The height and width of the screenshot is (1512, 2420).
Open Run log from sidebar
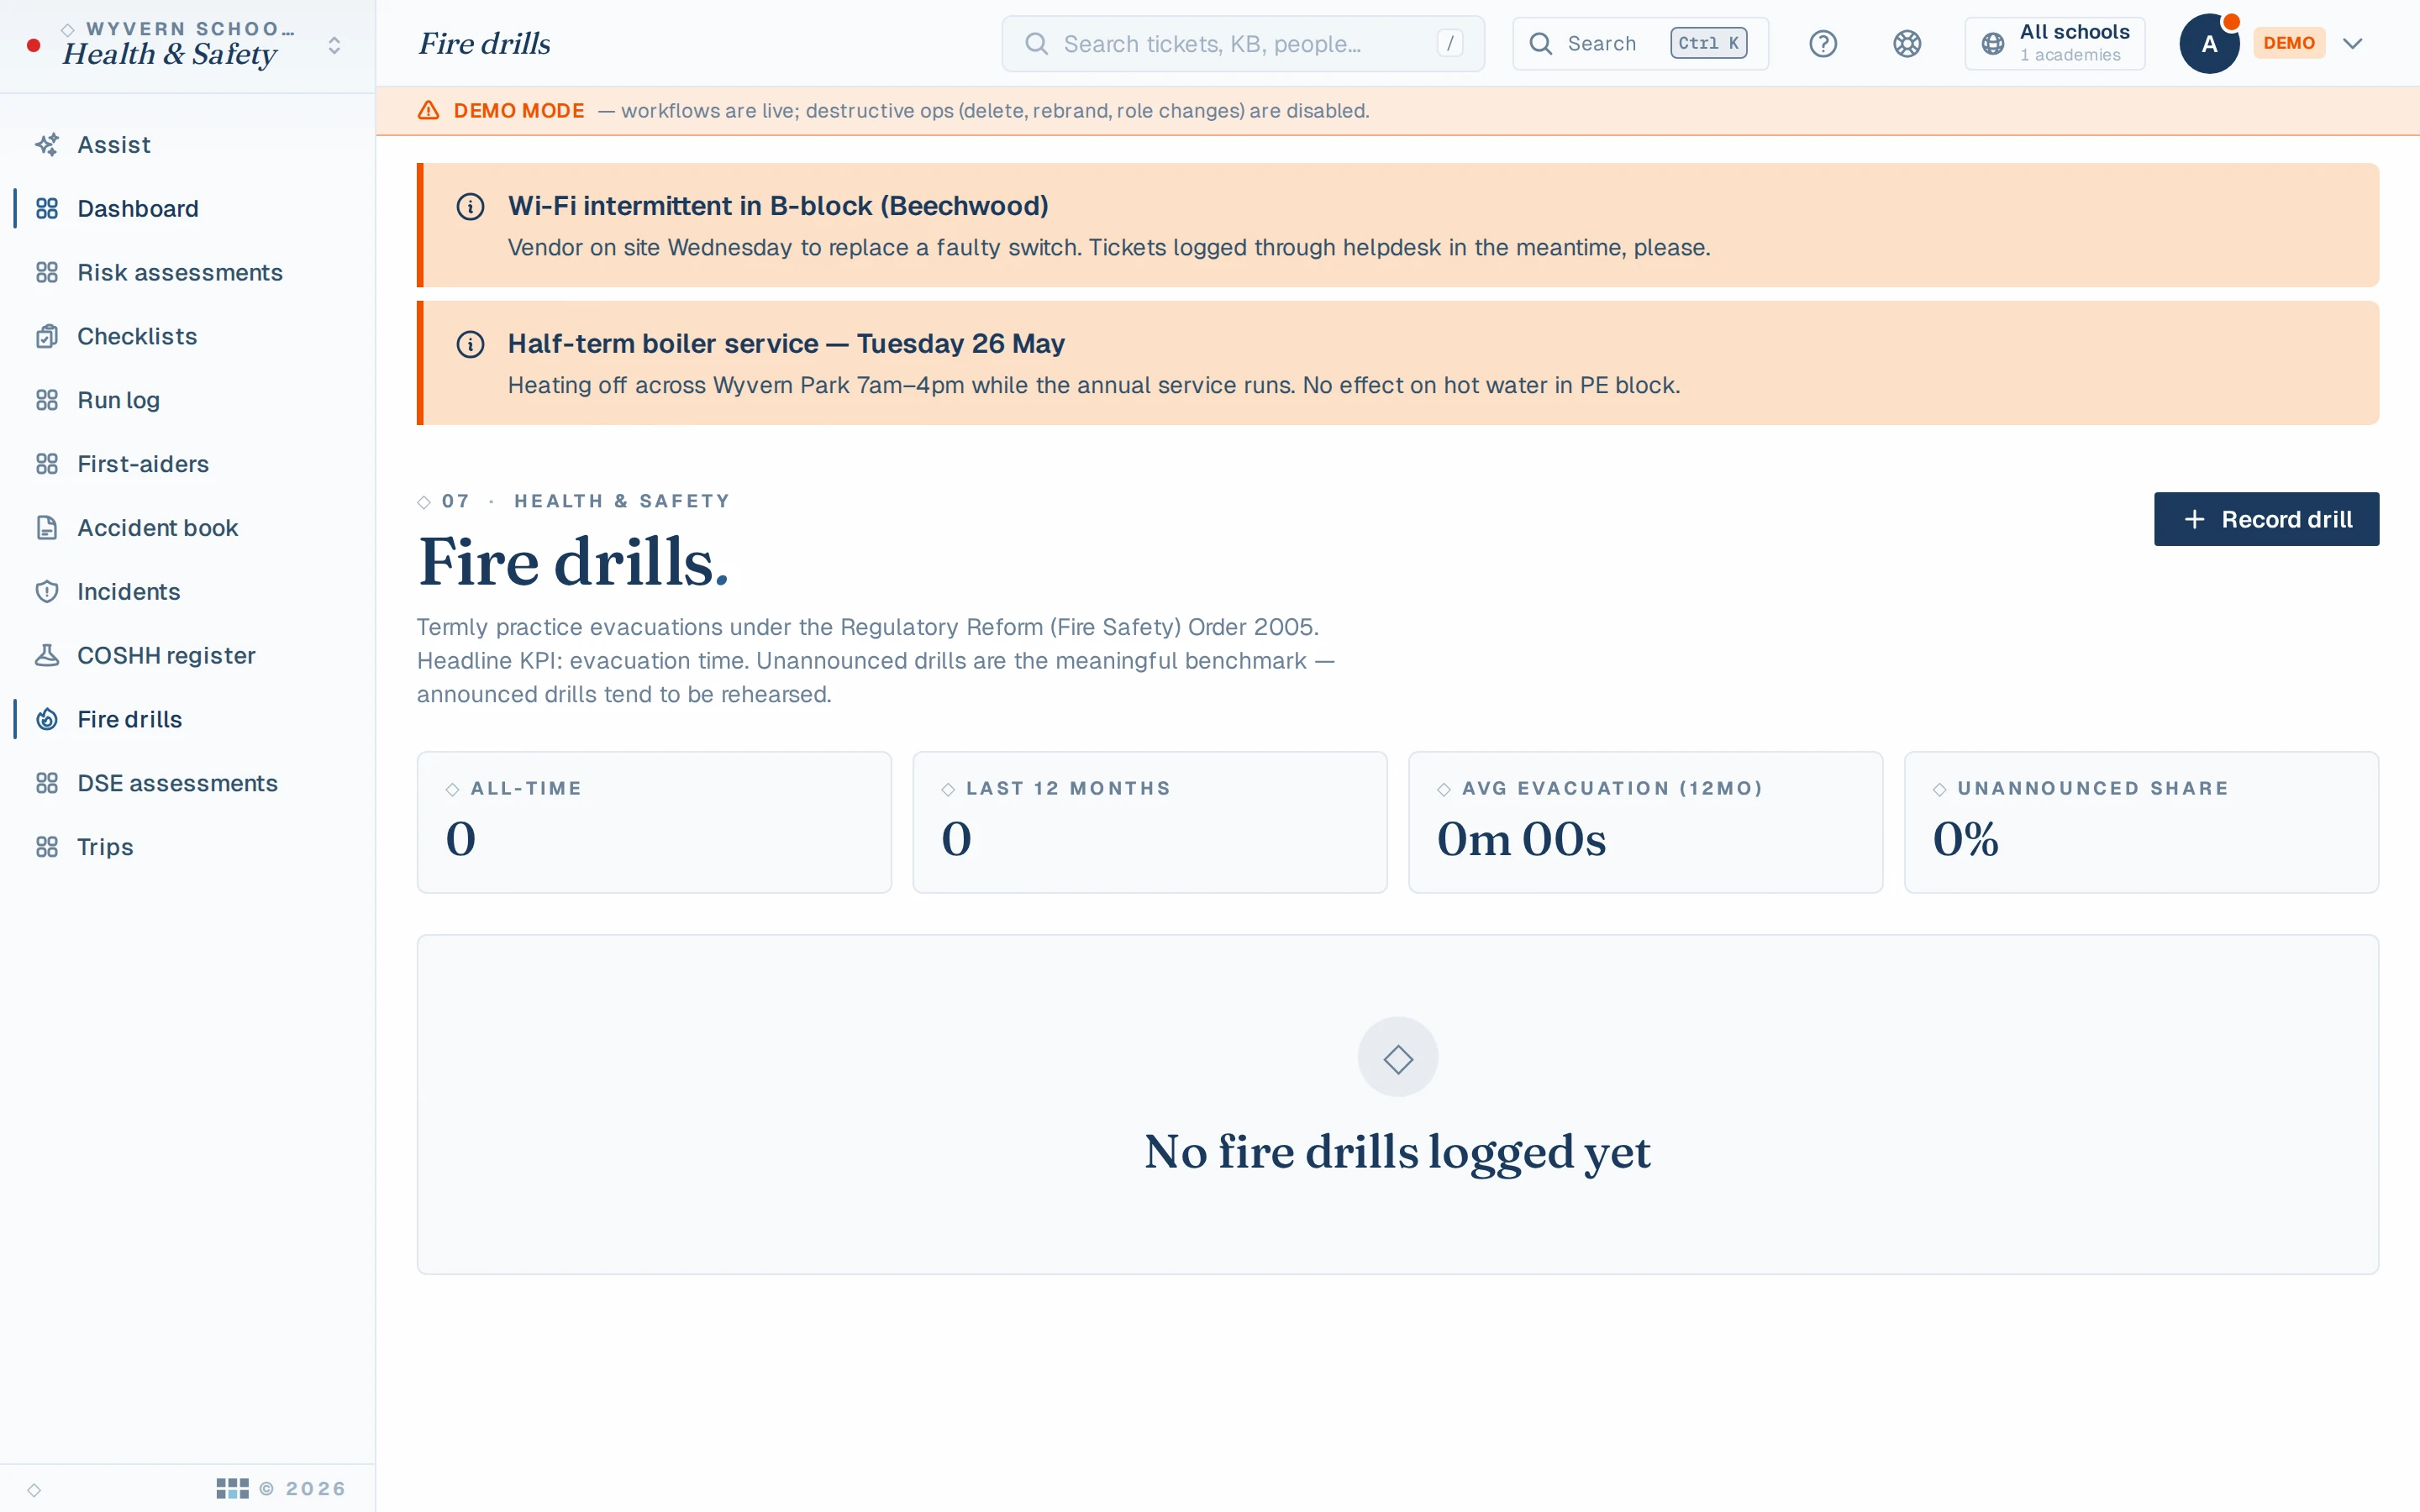coord(187,400)
